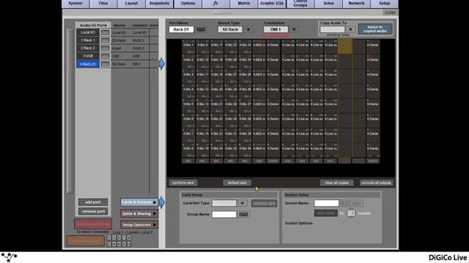
Task: Select the 1:Rack 1 port
Action: (88, 40)
